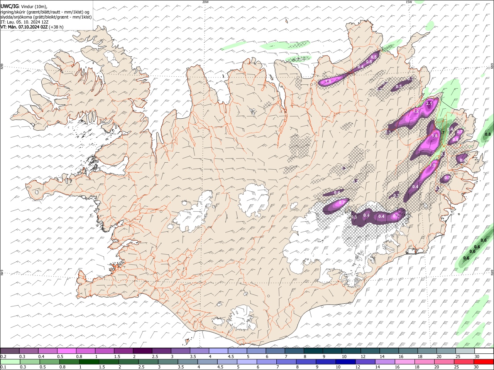Select the navy blue swatch labeled 10, lower legend

pyautogui.click(x=345, y=362)
